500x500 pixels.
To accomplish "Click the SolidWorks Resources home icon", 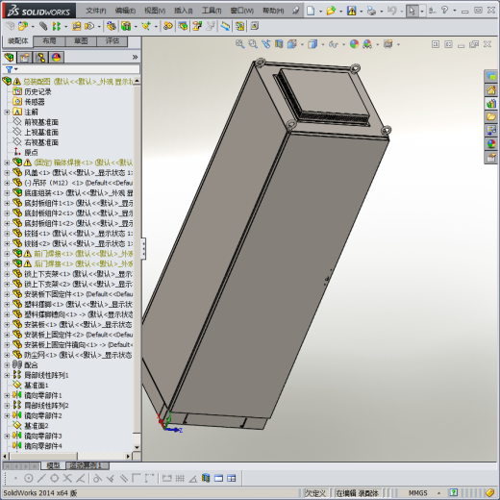I will click(491, 90).
